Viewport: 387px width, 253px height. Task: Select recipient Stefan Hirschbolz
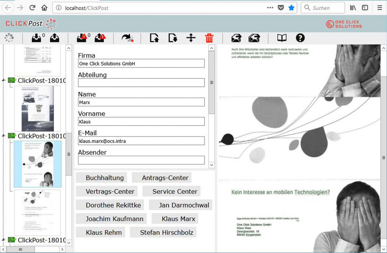pyautogui.click(x=163, y=232)
